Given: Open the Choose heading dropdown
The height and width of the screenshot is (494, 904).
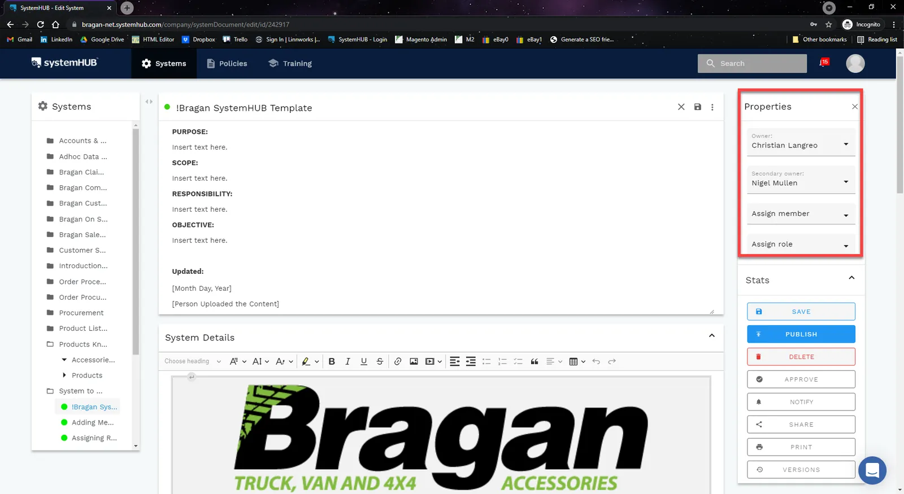Looking at the screenshot, I should (x=193, y=361).
